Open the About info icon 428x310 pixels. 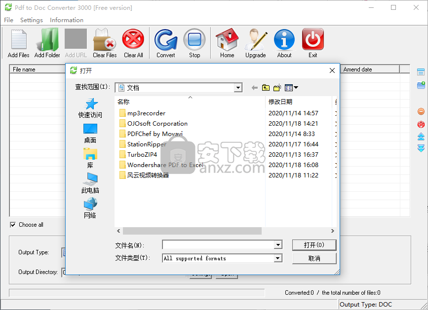pos(284,43)
